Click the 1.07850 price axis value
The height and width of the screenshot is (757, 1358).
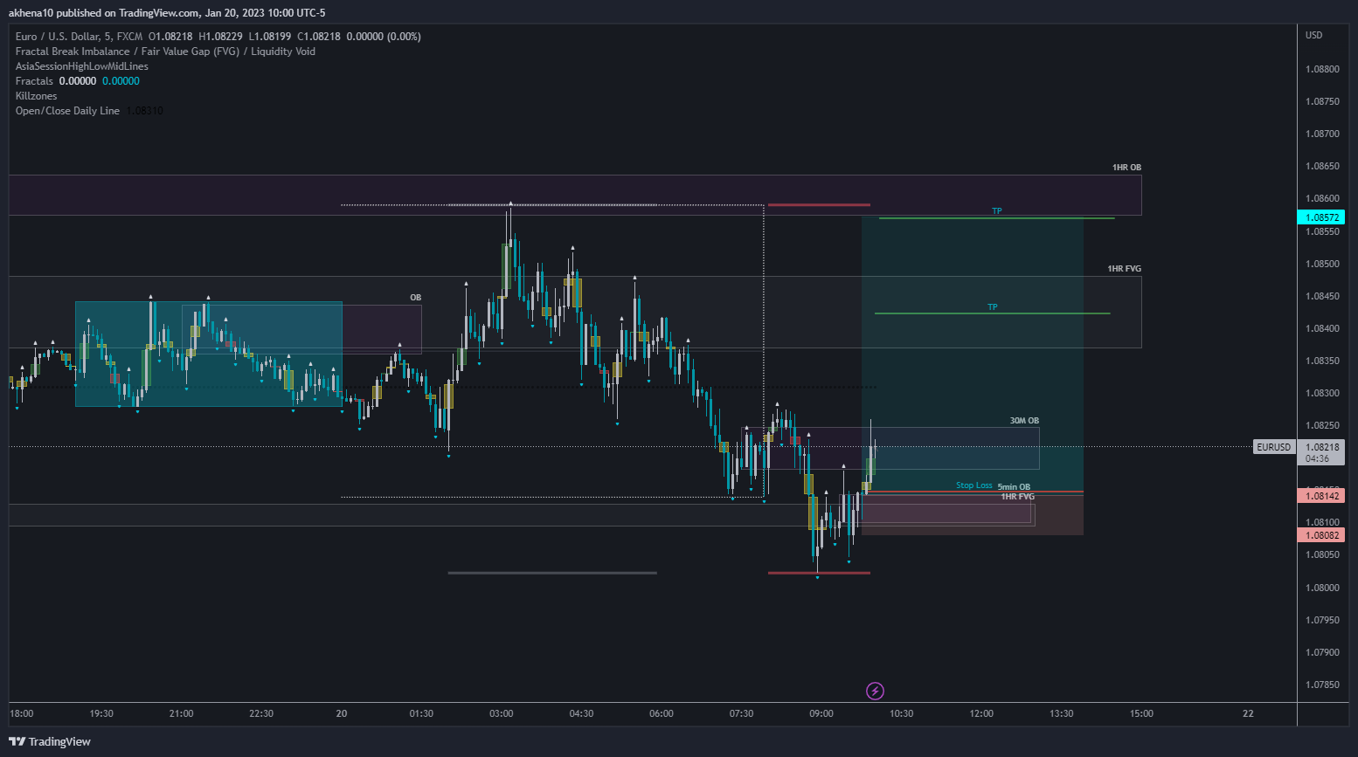(x=1322, y=685)
